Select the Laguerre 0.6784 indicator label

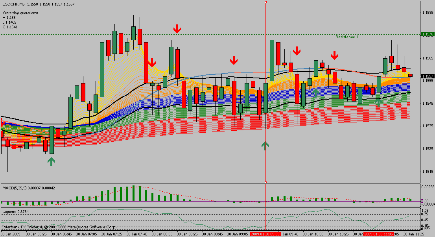point(16,212)
